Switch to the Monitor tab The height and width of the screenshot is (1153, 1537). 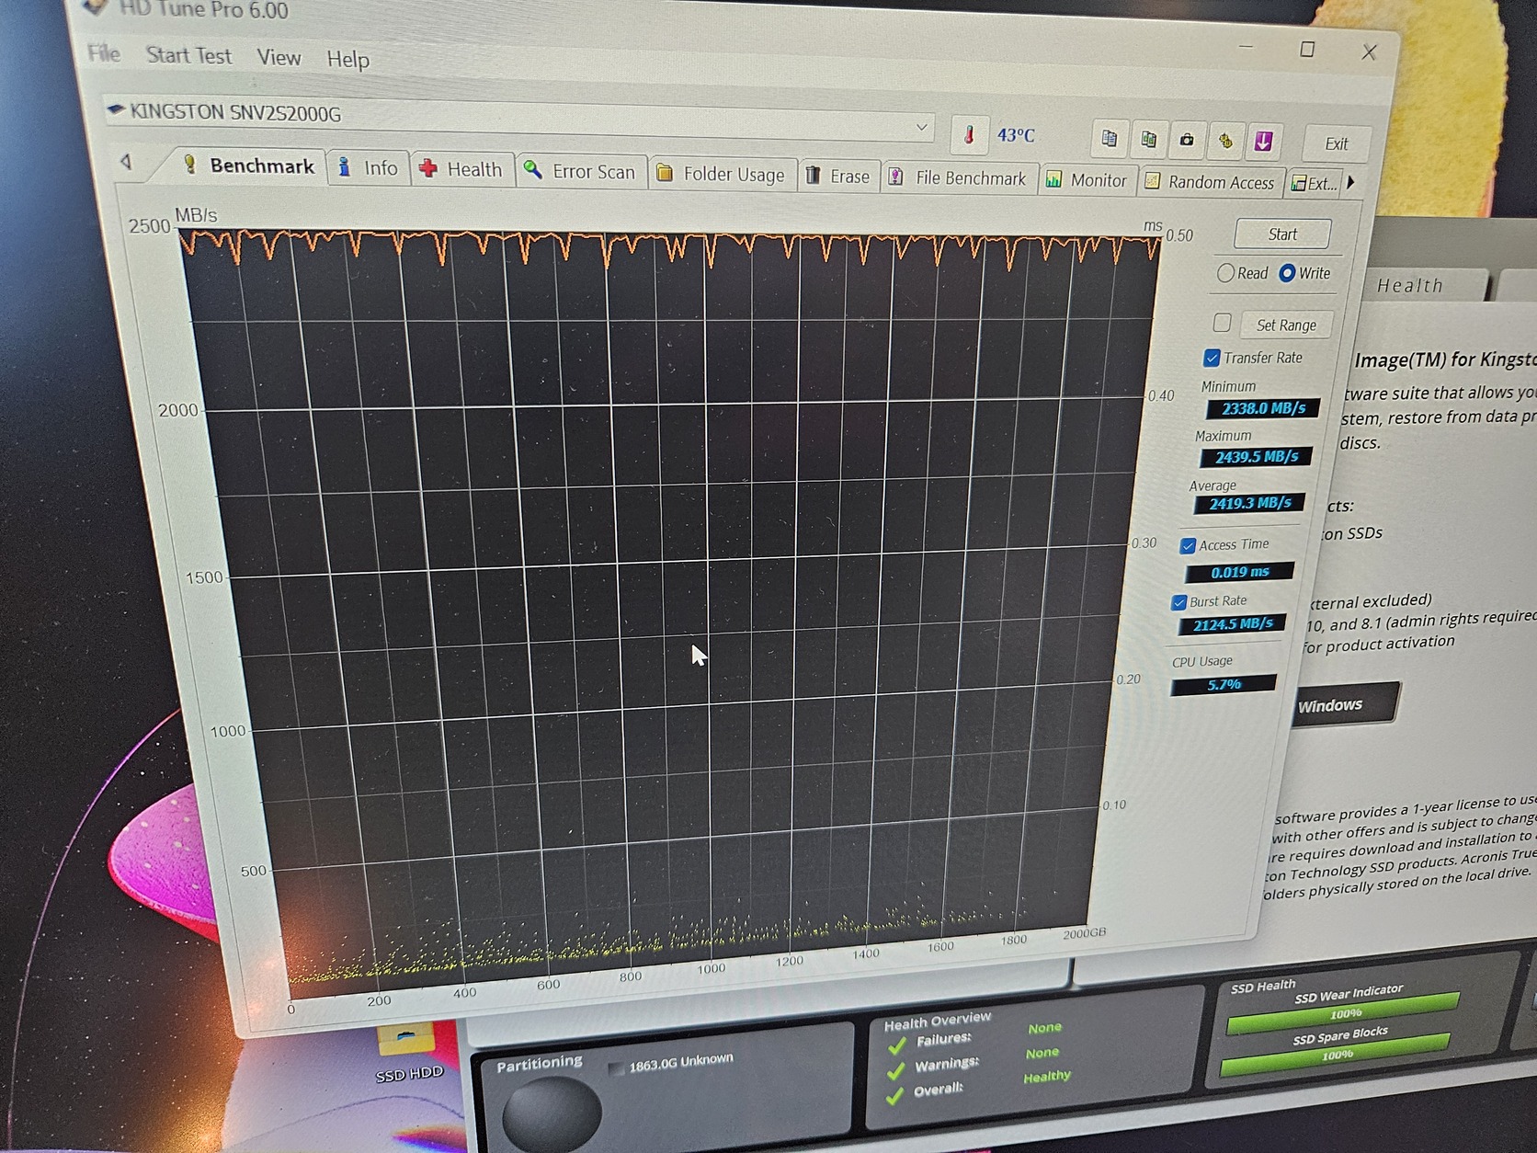coord(1087,180)
